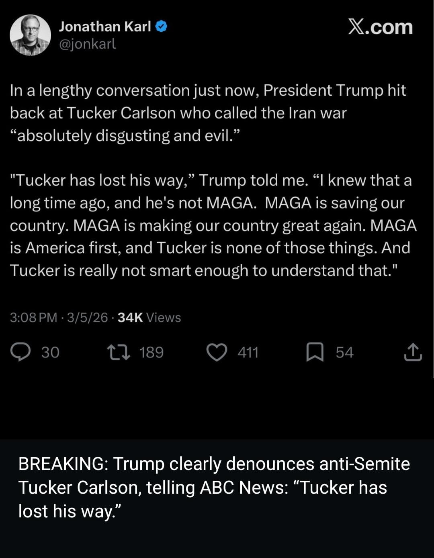Click the @jonkarl handle
434x558 pixels.
point(87,43)
